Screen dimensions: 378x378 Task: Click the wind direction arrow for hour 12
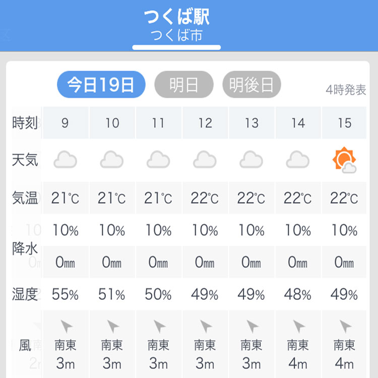coord(206,326)
